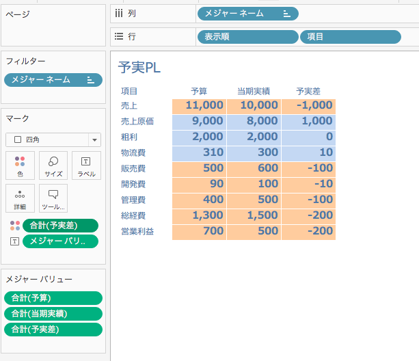Click the 予実差 column header

point(308,92)
